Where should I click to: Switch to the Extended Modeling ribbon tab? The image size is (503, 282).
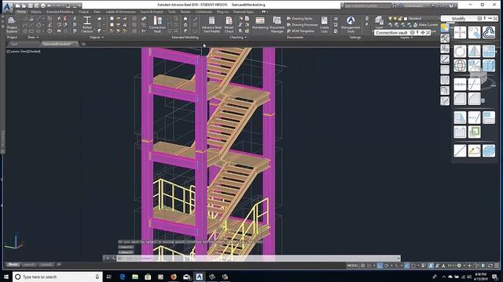tap(60, 12)
